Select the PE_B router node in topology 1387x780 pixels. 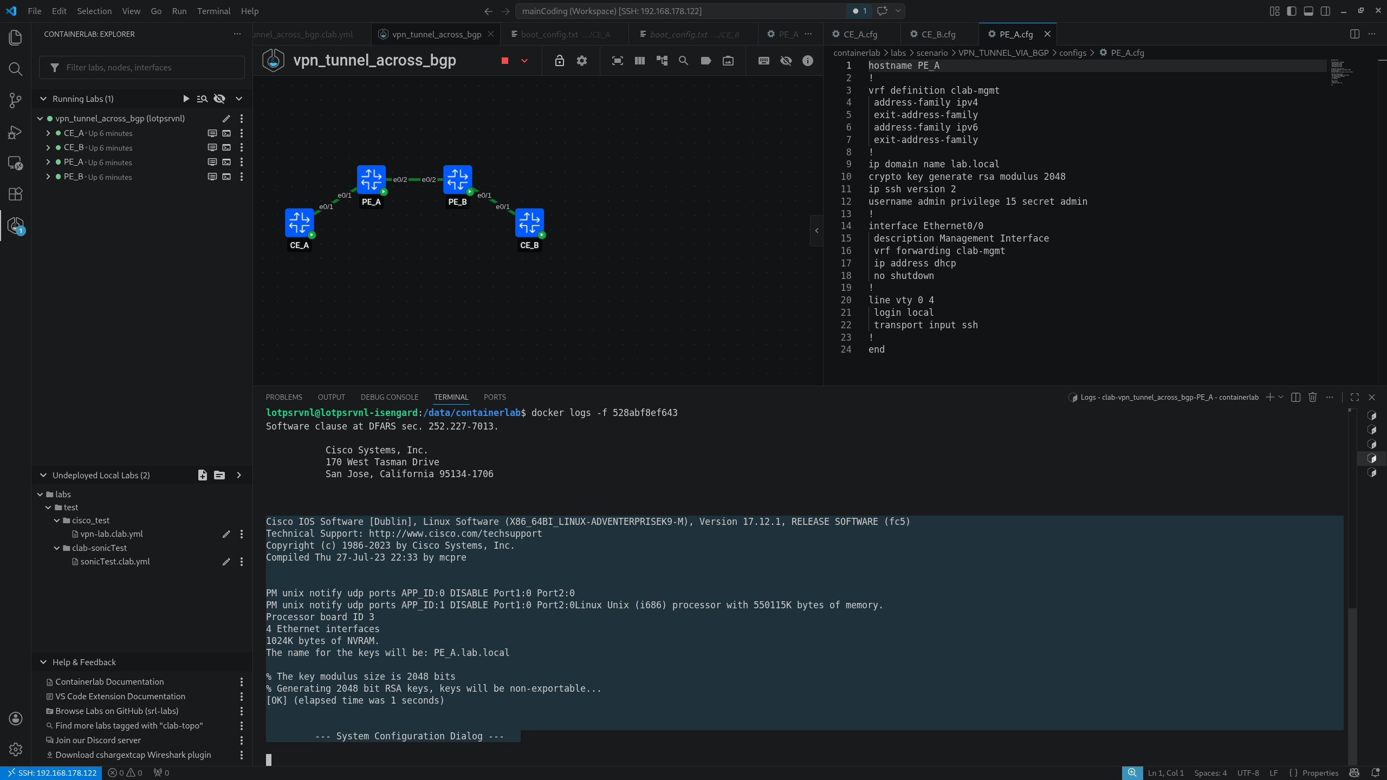coord(457,179)
